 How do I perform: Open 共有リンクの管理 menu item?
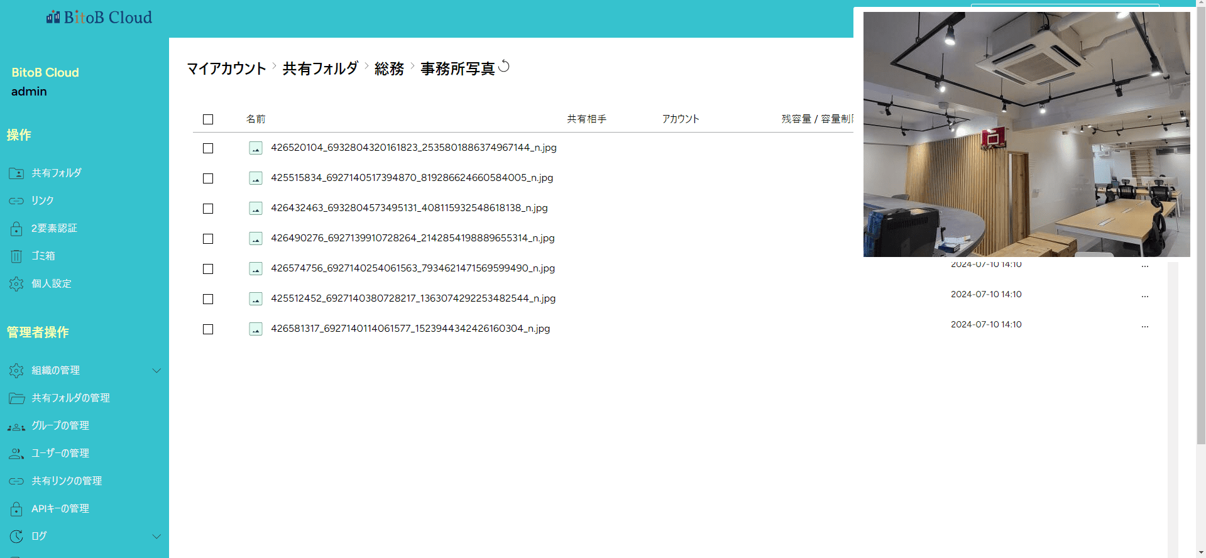(x=67, y=481)
